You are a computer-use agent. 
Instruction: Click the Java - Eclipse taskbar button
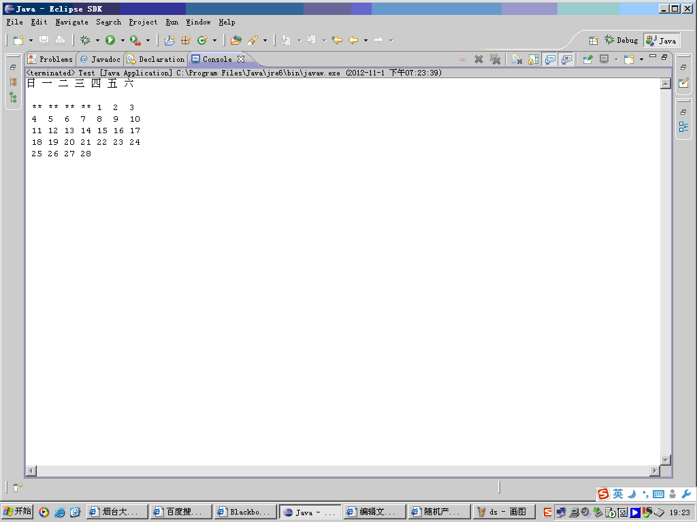[x=310, y=512]
